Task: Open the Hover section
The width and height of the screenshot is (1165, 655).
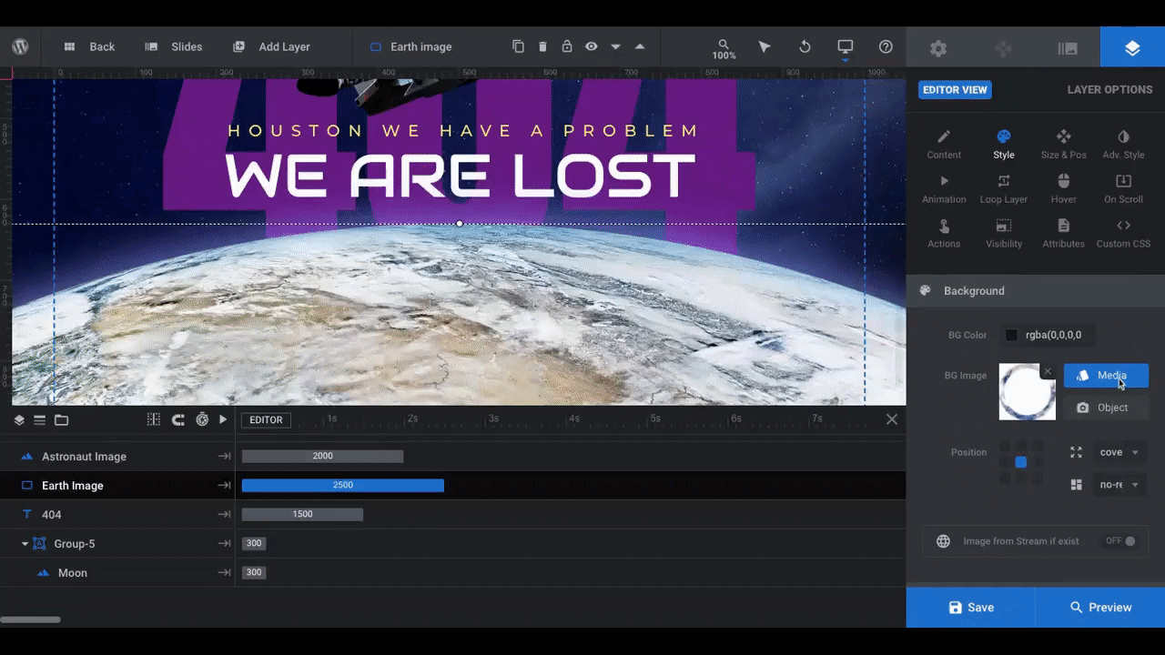Action: coord(1063,189)
